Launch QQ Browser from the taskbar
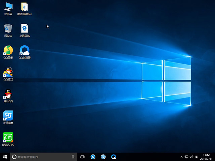Viewport: 215px width, 161px height. (114, 157)
